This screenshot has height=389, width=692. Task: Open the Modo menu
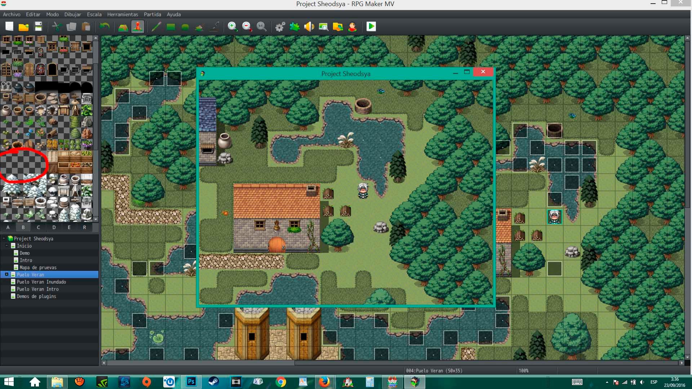pos(52,14)
